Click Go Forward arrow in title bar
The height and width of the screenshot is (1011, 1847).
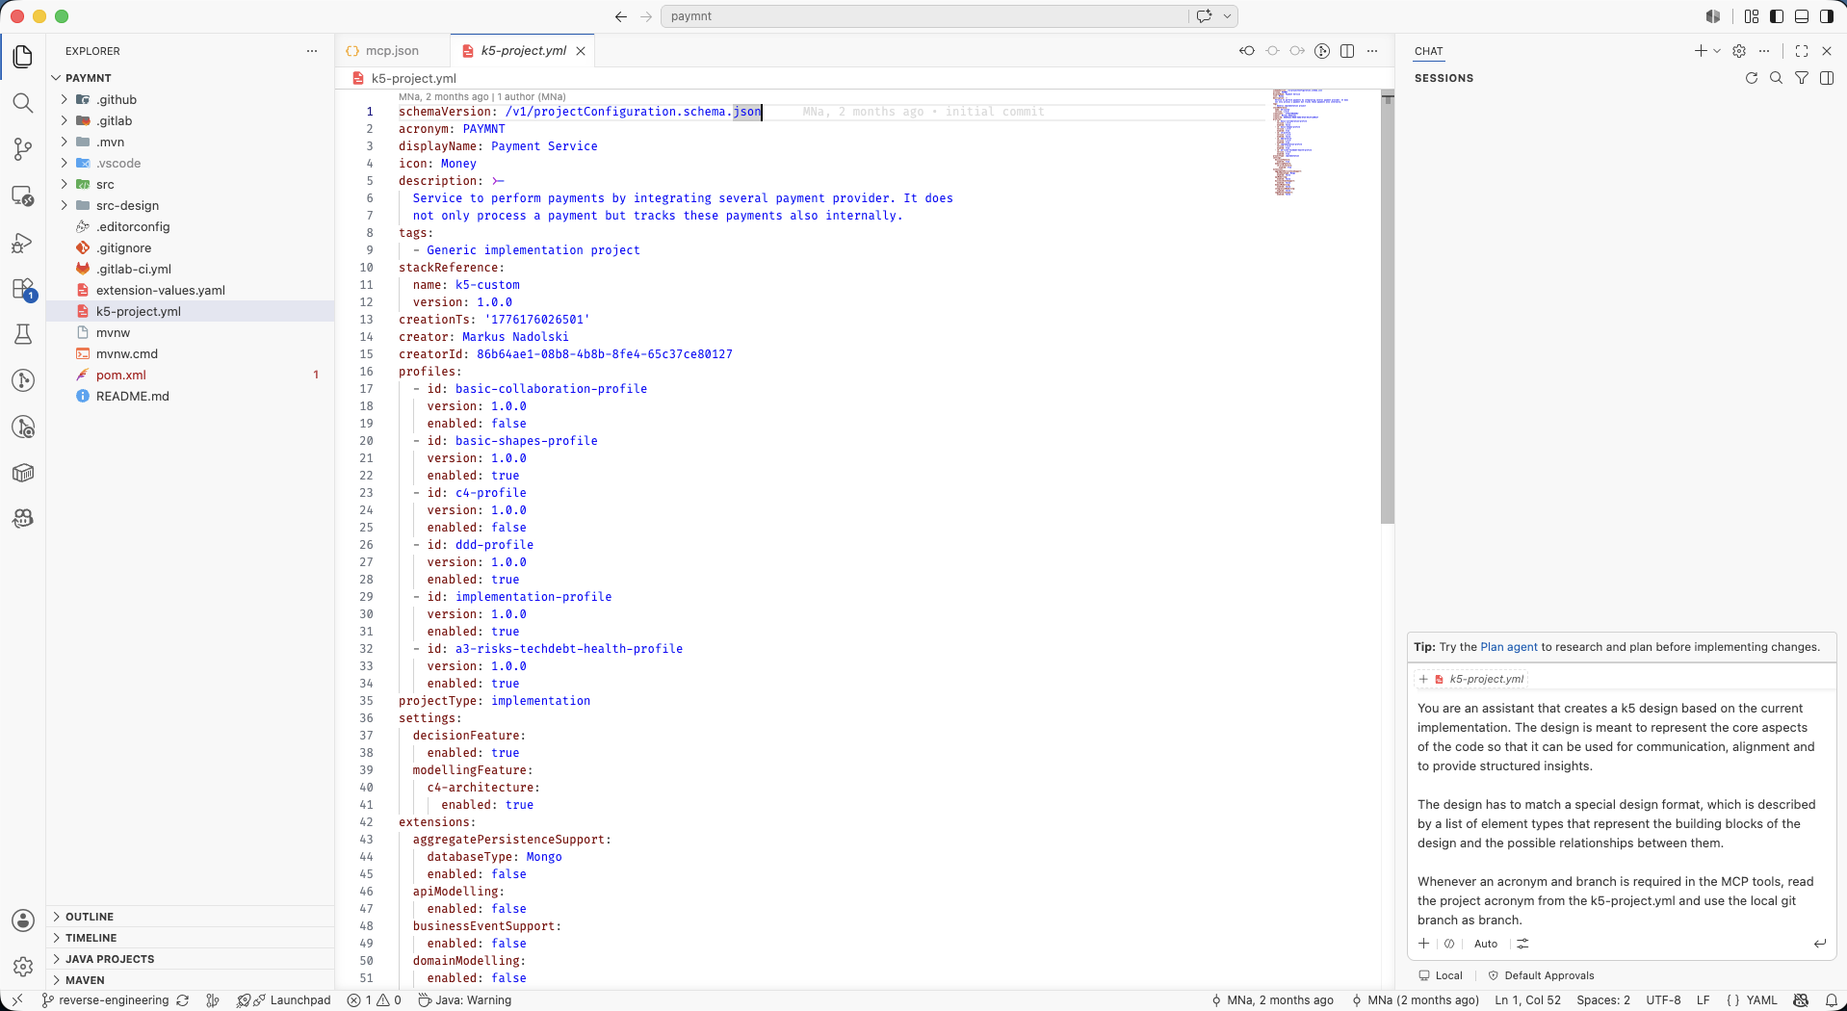tap(646, 16)
